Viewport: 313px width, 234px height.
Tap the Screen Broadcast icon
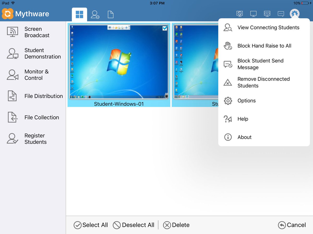click(x=12, y=32)
